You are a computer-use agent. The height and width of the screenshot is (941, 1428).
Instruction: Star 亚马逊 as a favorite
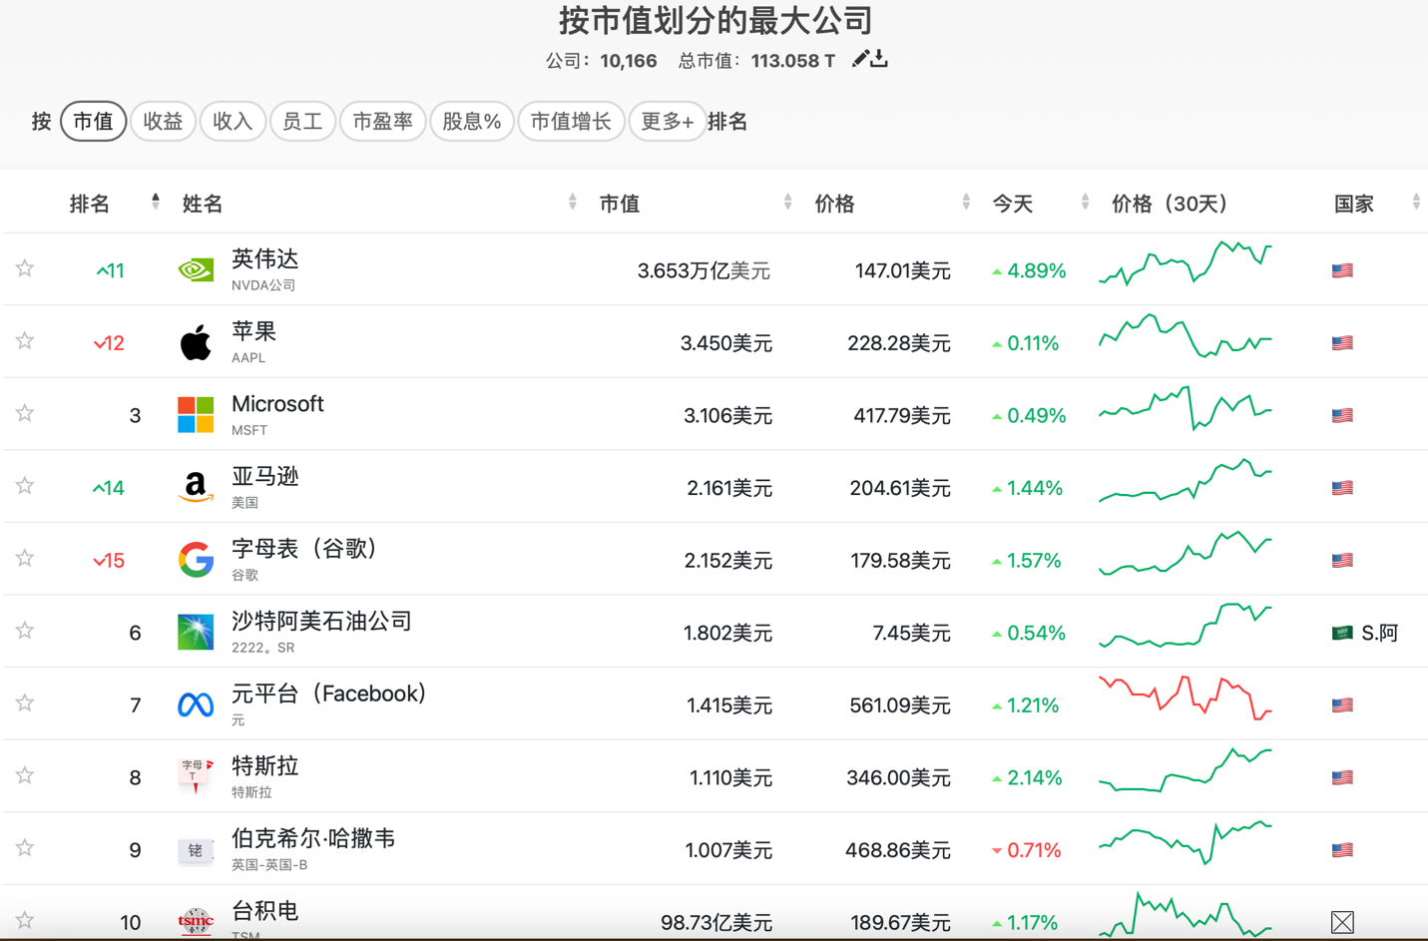(25, 486)
